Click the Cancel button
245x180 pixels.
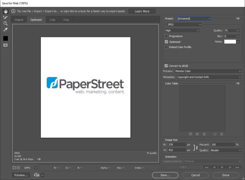[x=195, y=175]
